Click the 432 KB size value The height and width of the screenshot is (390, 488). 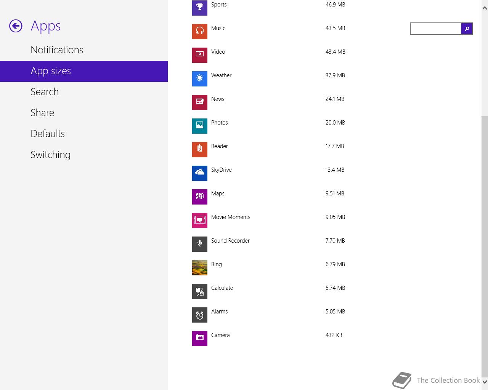point(334,335)
